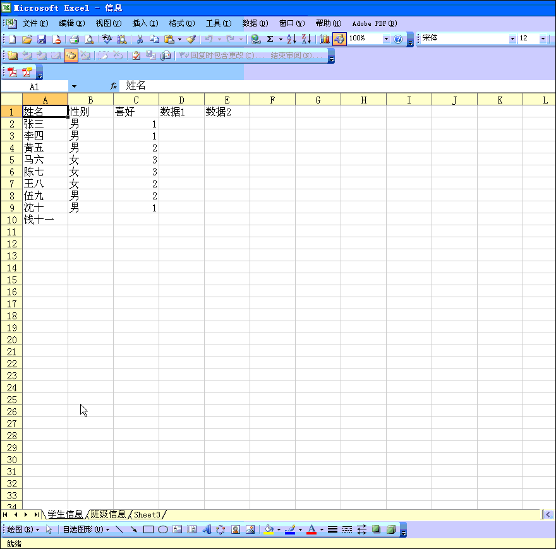Image resolution: width=556 pixels, height=549 pixels.
Task: Open the Name Box dropdown arrow
Action: pyautogui.click(x=74, y=86)
